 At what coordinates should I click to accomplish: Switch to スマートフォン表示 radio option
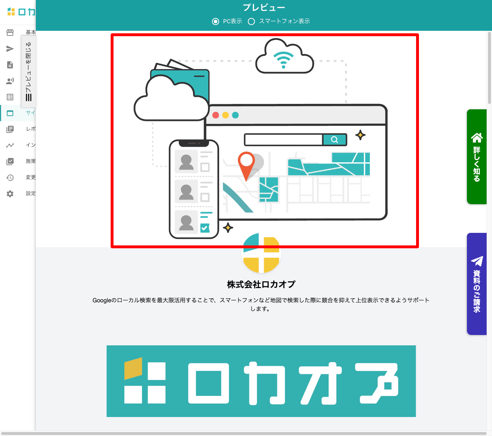tap(251, 21)
